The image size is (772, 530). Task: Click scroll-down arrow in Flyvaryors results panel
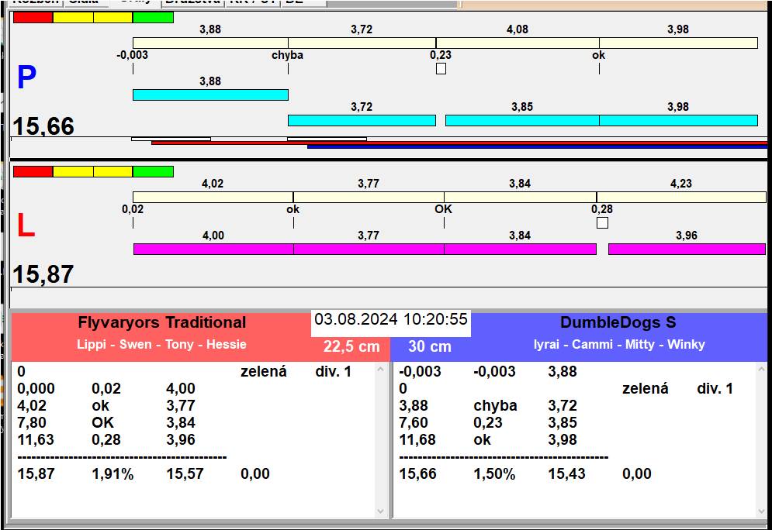point(380,511)
